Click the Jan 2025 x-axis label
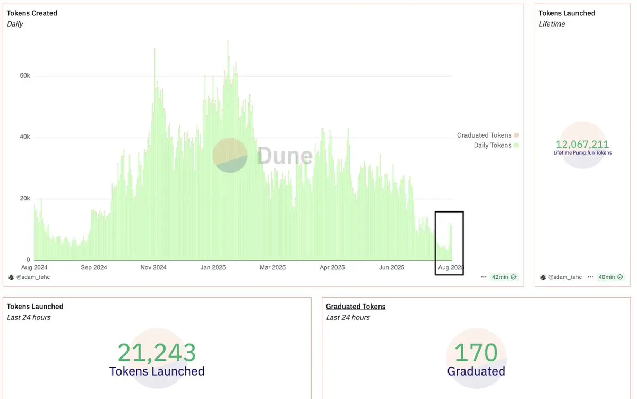The image size is (637, 399). coord(212,268)
